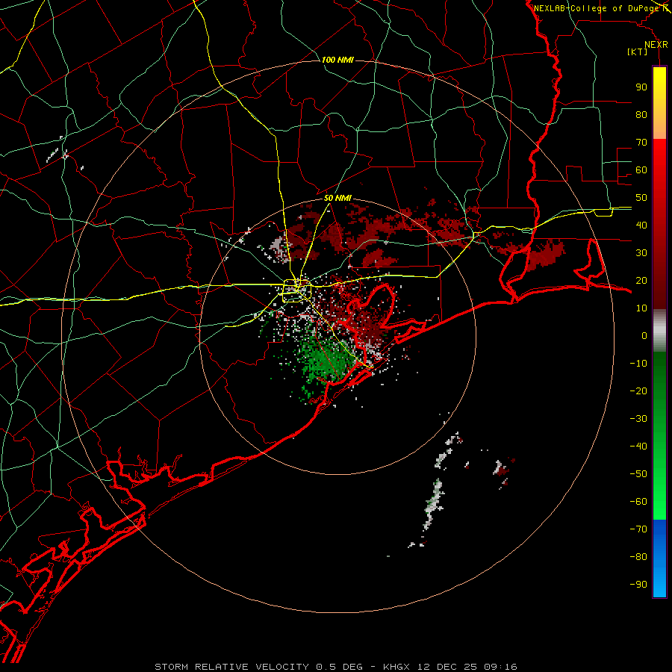
Task: Click the -40 value on velocity scale
Action: pyautogui.click(x=638, y=447)
